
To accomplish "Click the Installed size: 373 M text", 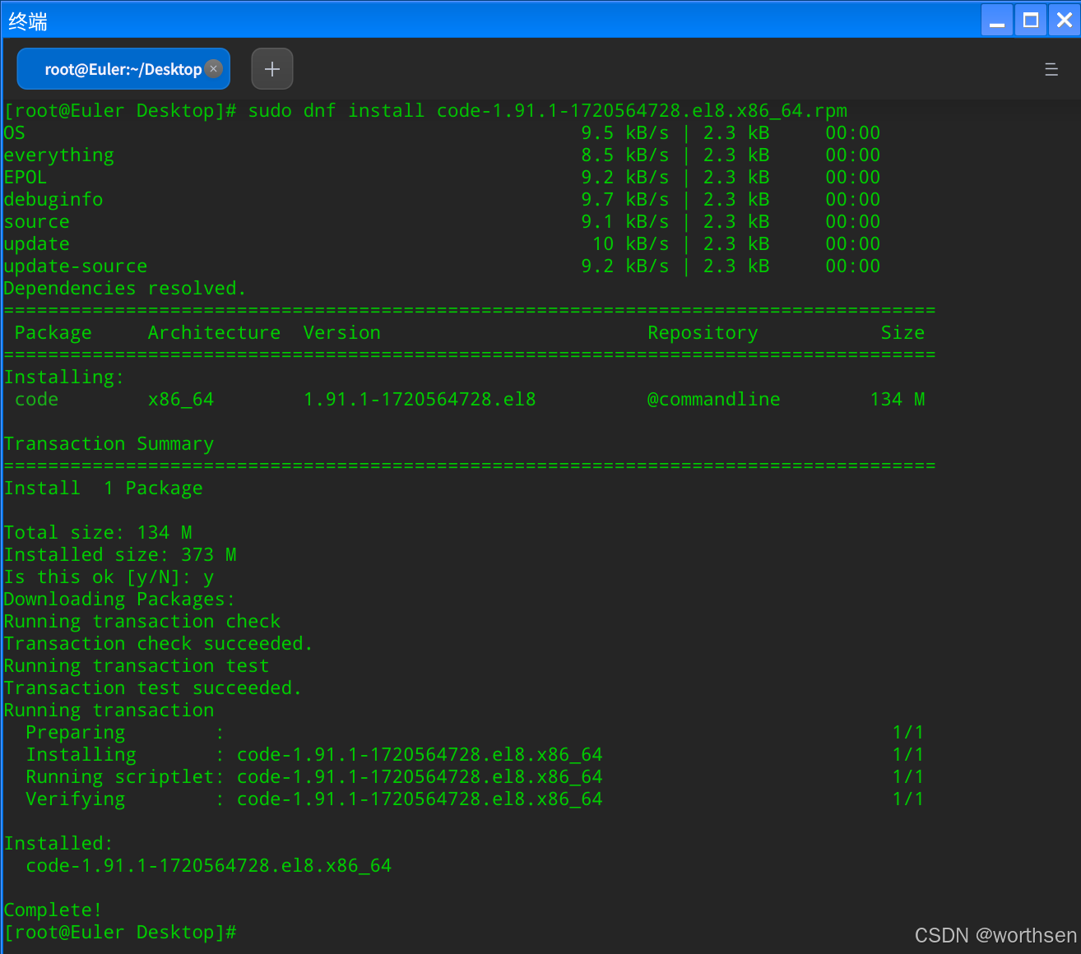I will click(x=120, y=554).
